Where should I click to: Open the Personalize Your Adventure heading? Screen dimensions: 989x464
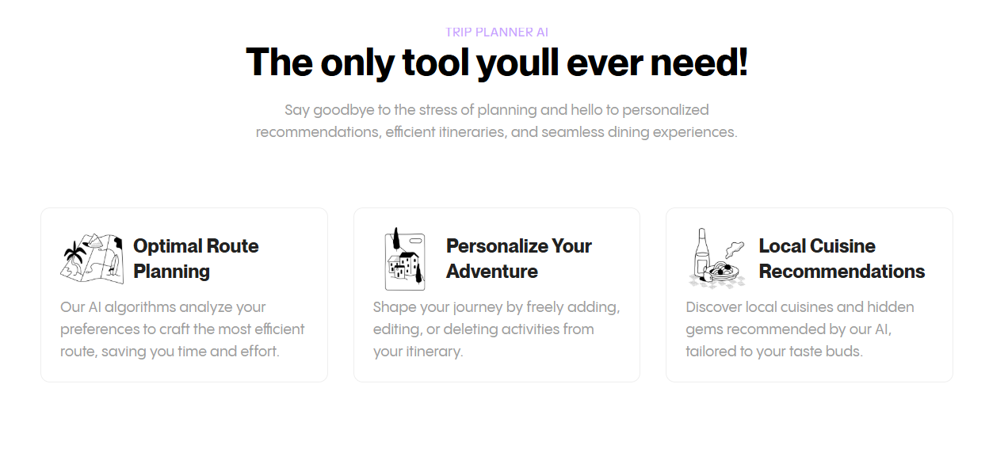coord(519,258)
